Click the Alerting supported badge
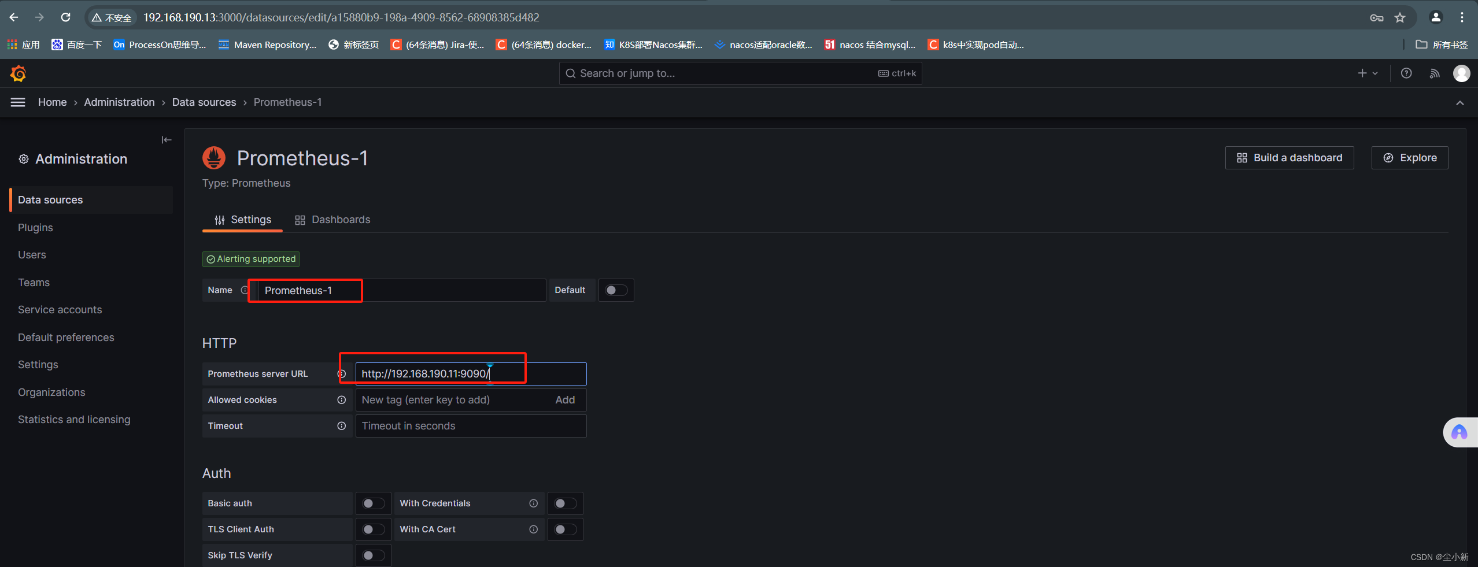Viewport: 1478px width, 567px height. coord(251,259)
